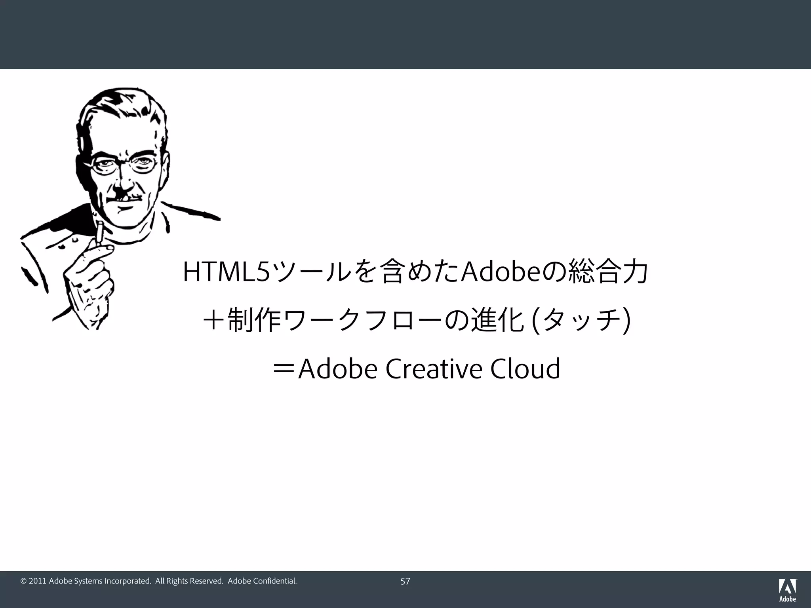Select the line '＝Adobe Creative Cloud'
Screen dimensions: 811x608
416,369
